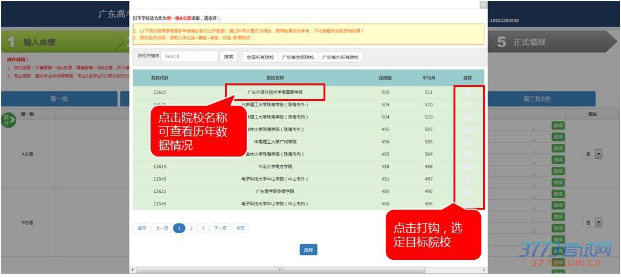Filter by 广东省外所有院校
Screen dimensions: 621x278
pos(340,57)
